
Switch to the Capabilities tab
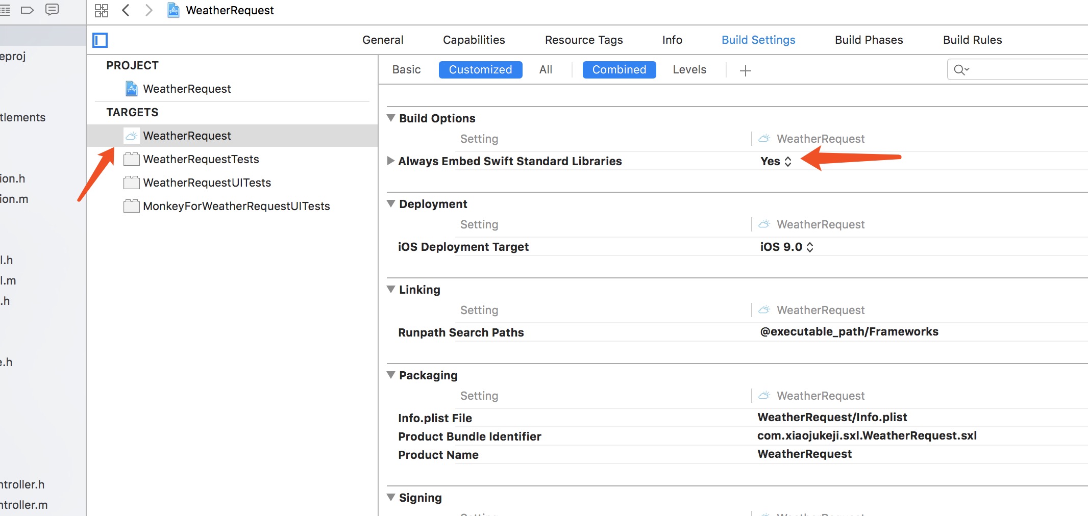(x=474, y=40)
